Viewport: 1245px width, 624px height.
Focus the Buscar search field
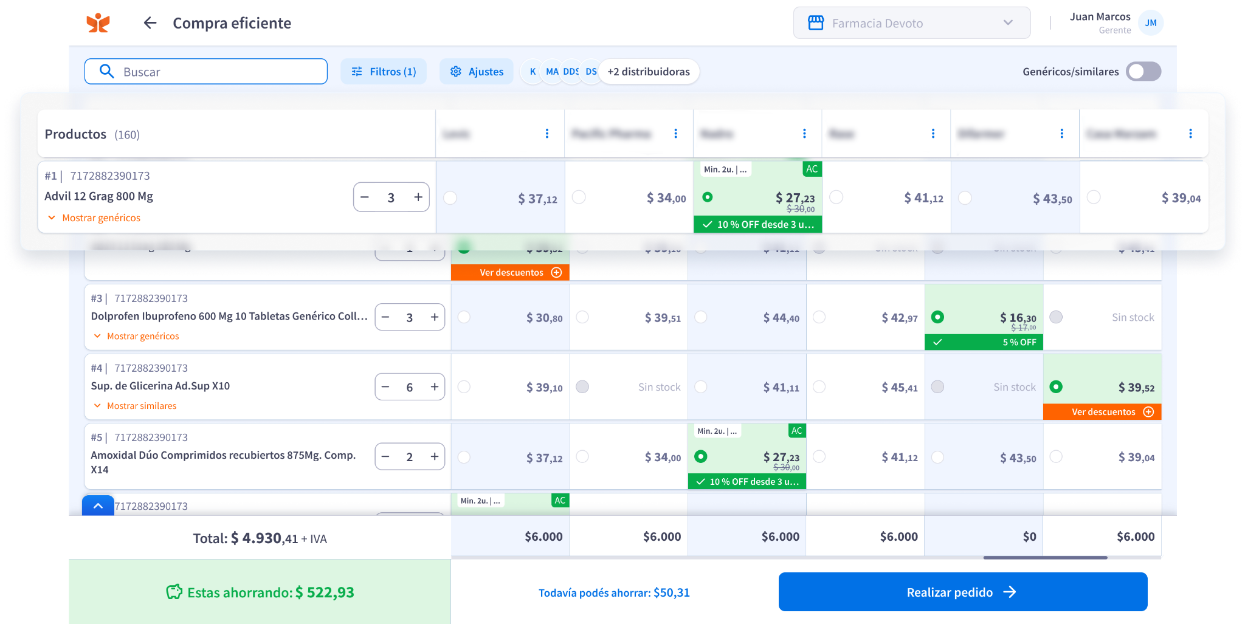click(206, 71)
